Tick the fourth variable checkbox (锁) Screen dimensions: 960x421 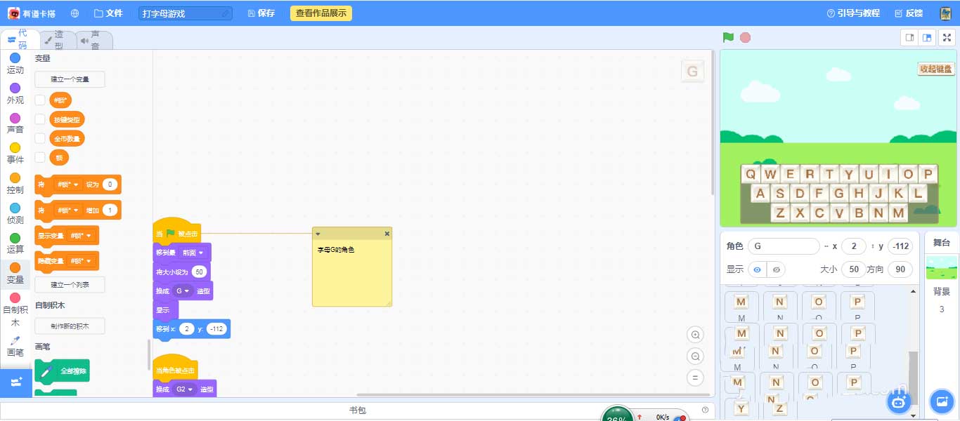point(40,157)
